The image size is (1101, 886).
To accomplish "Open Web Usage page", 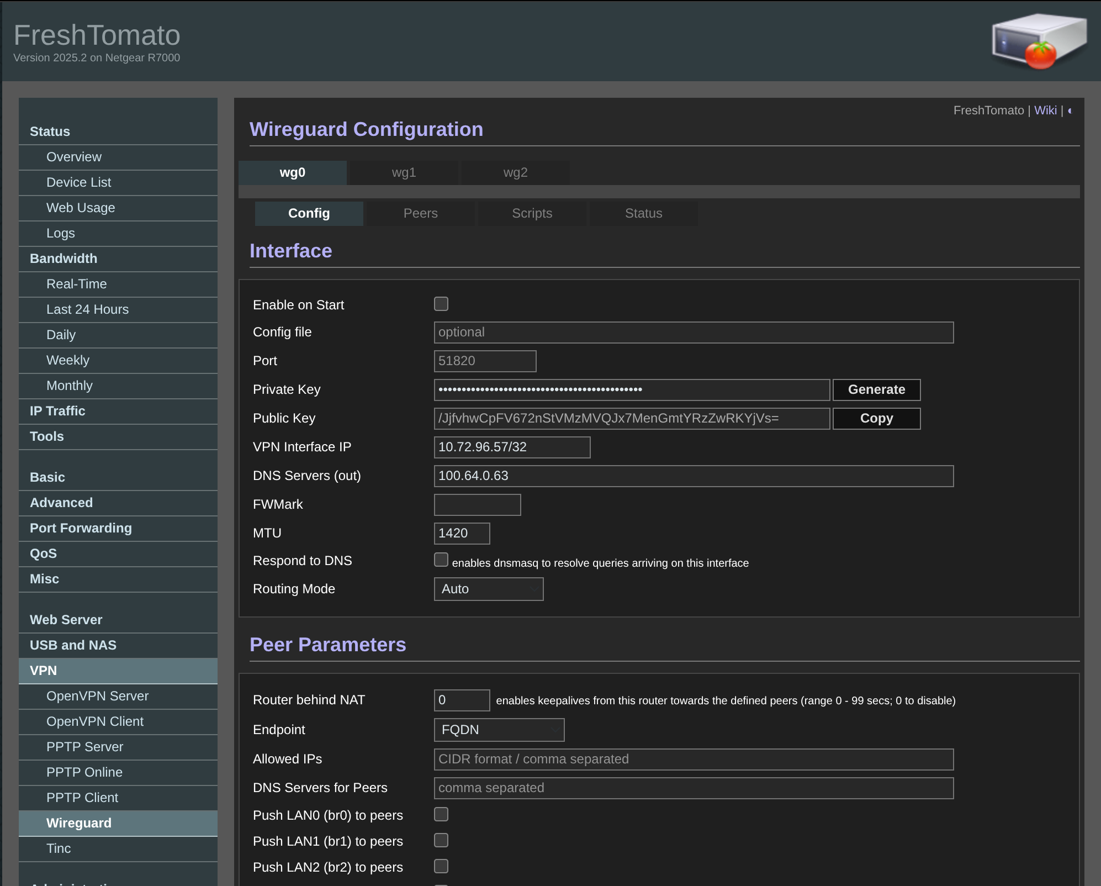I will [118, 208].
